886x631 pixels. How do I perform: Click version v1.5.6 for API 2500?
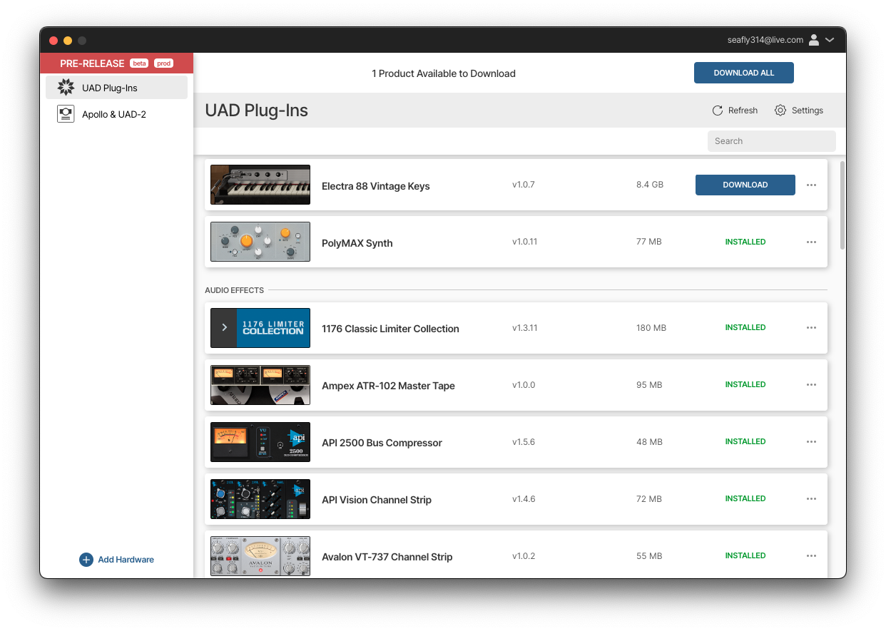[x=524, y=442]
